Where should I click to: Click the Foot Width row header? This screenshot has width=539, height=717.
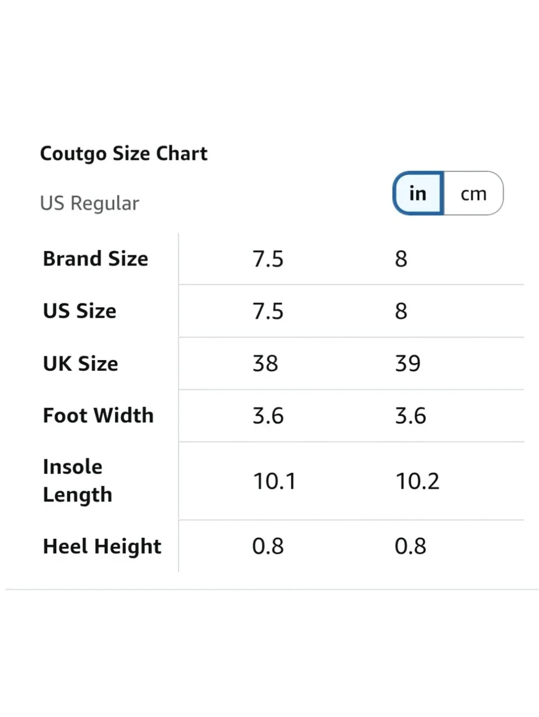pyautogui.click(x=98, y=416)
